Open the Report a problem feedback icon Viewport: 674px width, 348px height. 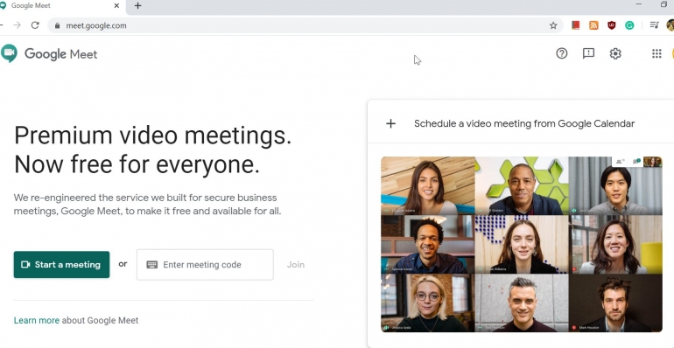click(588, 53)
